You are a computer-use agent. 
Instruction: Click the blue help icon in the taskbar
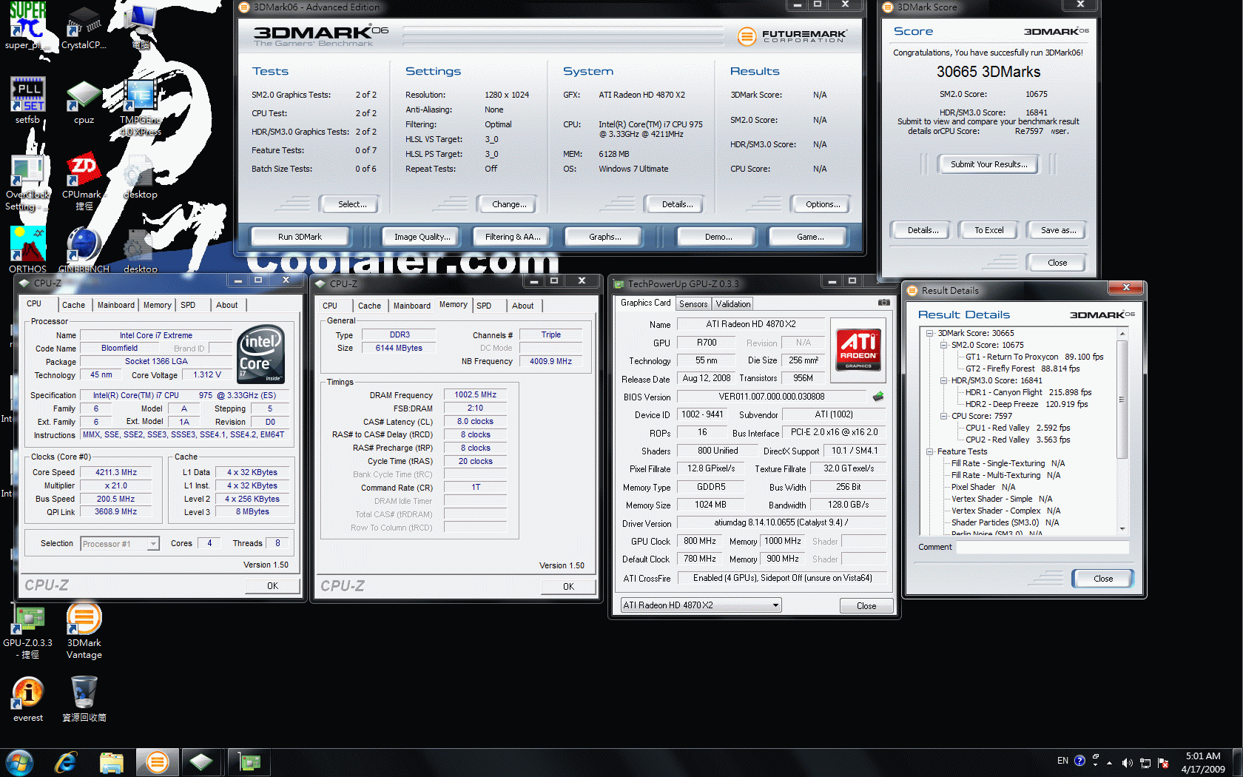point(1079,761)
